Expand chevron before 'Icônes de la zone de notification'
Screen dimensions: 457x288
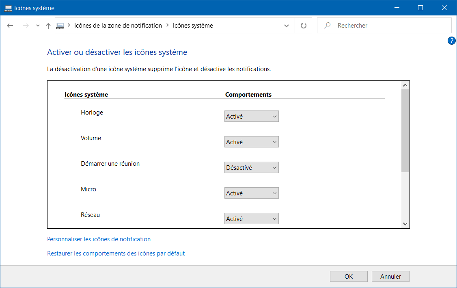click(x=69, y=25)
